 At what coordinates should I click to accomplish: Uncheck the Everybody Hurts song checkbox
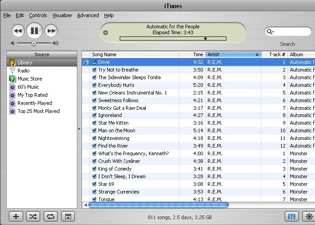tap(94, 85)
